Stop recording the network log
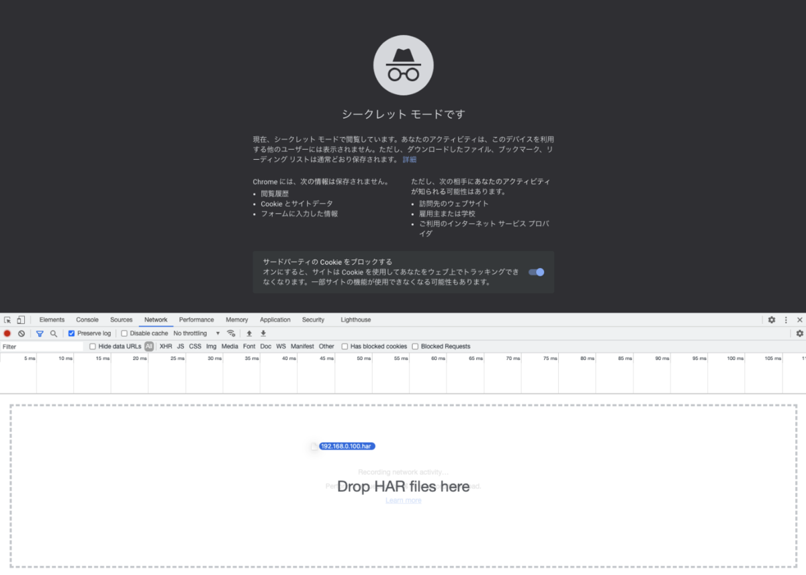 pyautogui.click(x=7, y=333)
